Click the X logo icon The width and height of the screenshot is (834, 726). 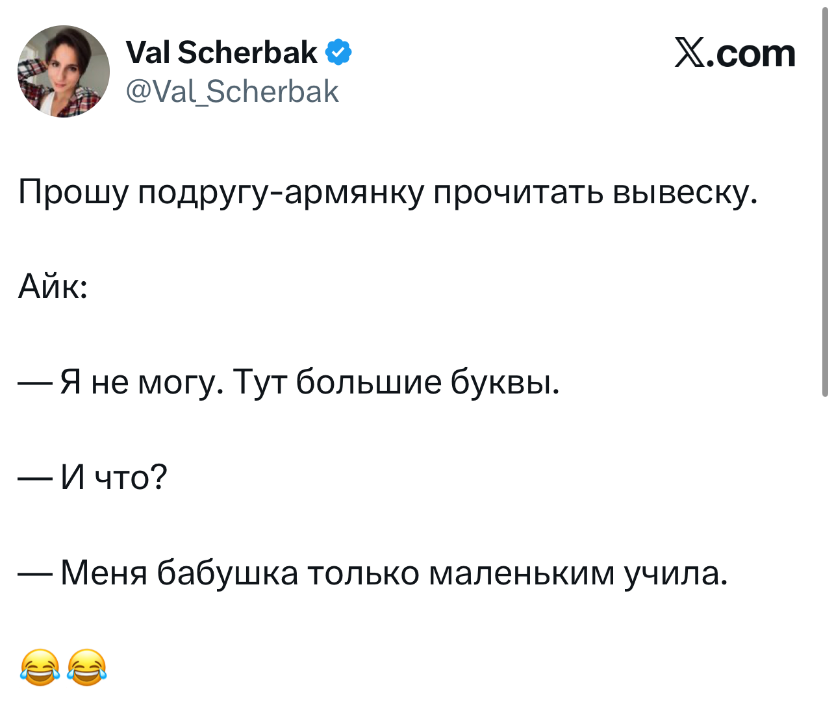[690, 53]
